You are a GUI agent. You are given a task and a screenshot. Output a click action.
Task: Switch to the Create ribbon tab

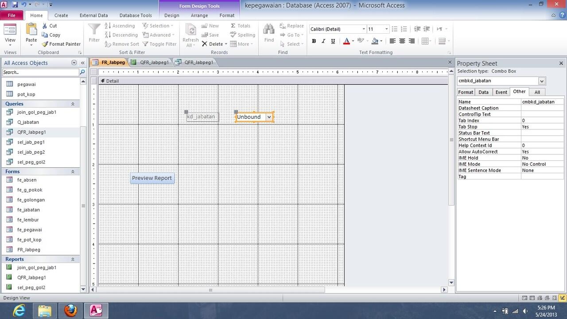61,15
